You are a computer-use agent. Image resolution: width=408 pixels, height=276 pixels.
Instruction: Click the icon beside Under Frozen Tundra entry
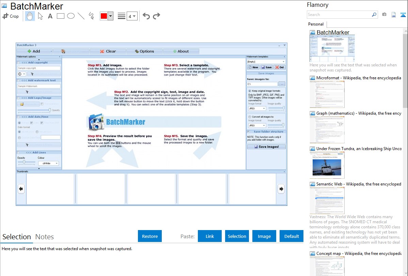click(312, 148)
